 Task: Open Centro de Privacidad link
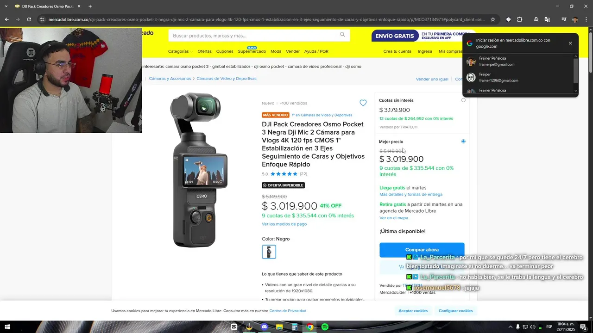pyautogui.click(x=288, y=311)
